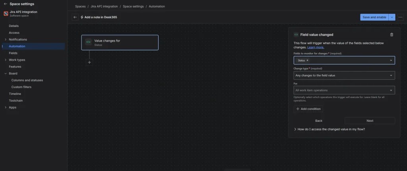
Task: Open Custom filters under Board
Action: (21, 87)
